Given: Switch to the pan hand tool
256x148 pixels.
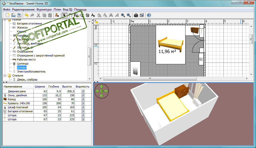Looking at the screenshot, I should 70,15.
